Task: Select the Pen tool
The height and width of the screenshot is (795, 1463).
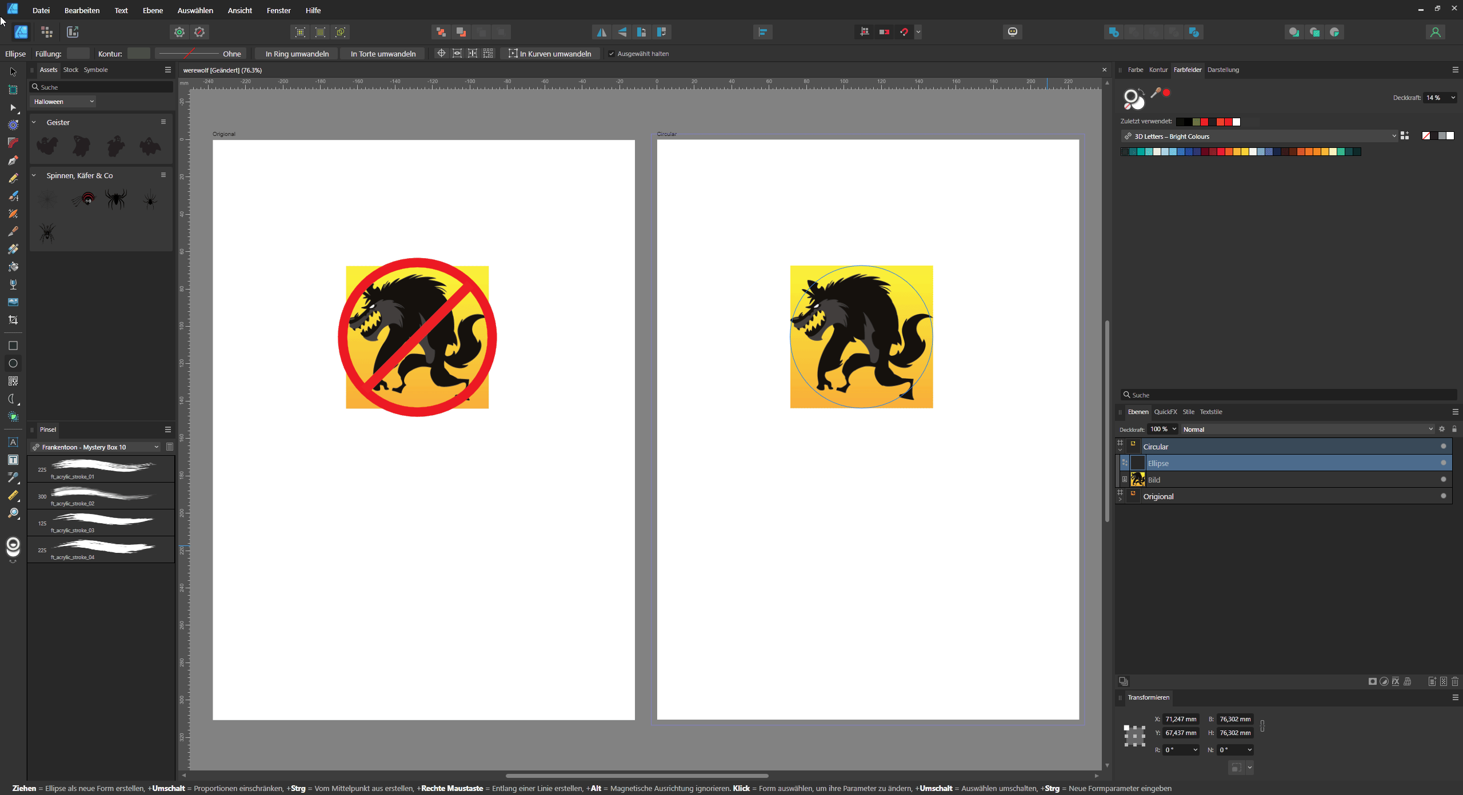Action: click(13, 160)
